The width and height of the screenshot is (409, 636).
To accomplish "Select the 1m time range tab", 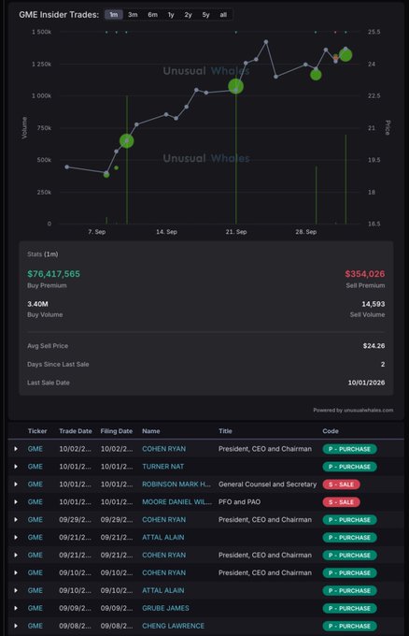I will (x=114, y=15).
